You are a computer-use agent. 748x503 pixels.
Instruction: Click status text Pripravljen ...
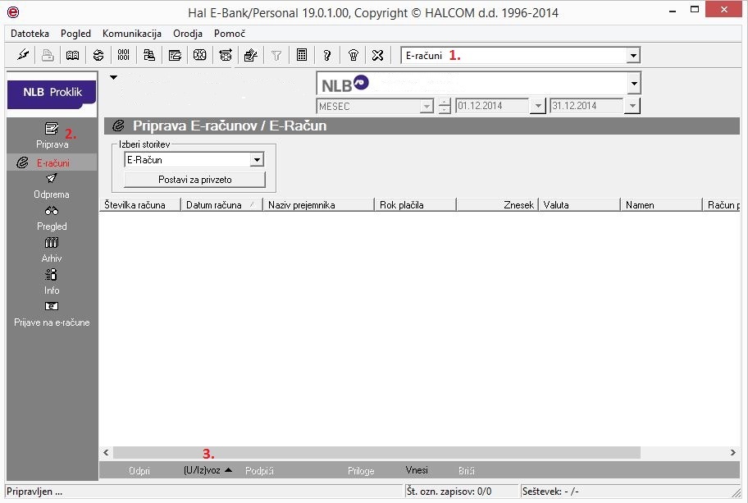tap(34, 492)
